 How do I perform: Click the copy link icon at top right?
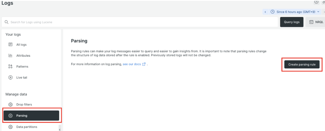(323, 2)
